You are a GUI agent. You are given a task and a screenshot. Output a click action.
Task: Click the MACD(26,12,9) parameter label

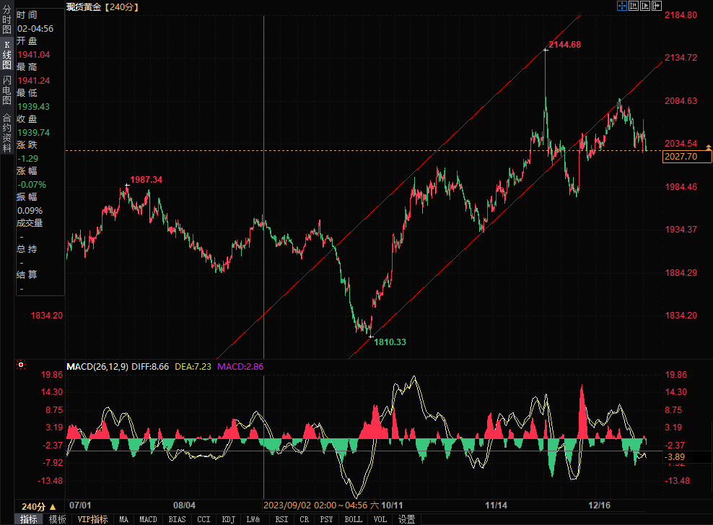click(97, 367)
